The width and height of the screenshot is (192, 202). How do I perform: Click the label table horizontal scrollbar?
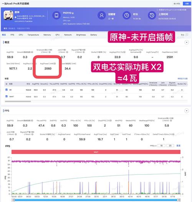(x=18, y=102)
